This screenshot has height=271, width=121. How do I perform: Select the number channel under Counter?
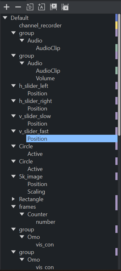46,222
